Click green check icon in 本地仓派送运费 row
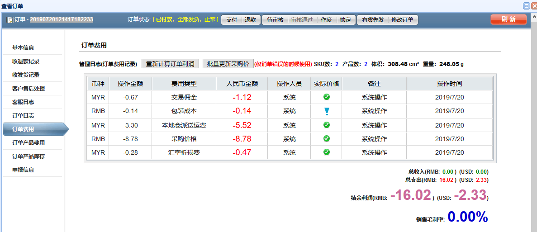The image size is (537, 232). (x=326, y=125)
